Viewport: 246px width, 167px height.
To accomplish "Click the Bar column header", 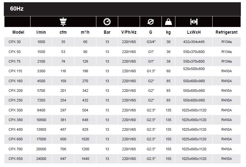I will (x=107, y=32).
